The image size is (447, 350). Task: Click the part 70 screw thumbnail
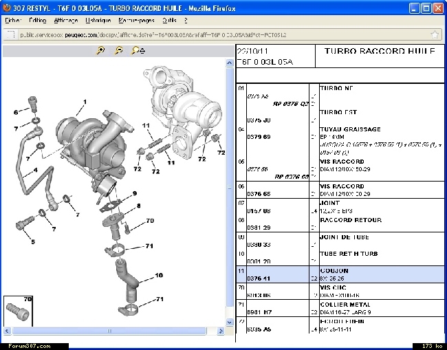tap(18, 311)
